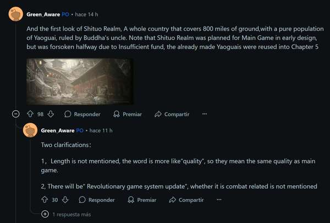The image size is (330, 223).
Task: Share the Two clarifications reply
Action: point(186,200)
